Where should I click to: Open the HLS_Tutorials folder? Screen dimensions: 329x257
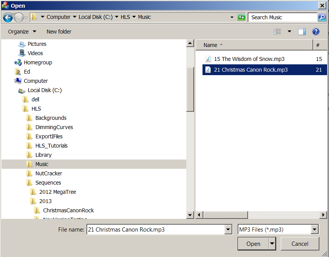(51, 146)
